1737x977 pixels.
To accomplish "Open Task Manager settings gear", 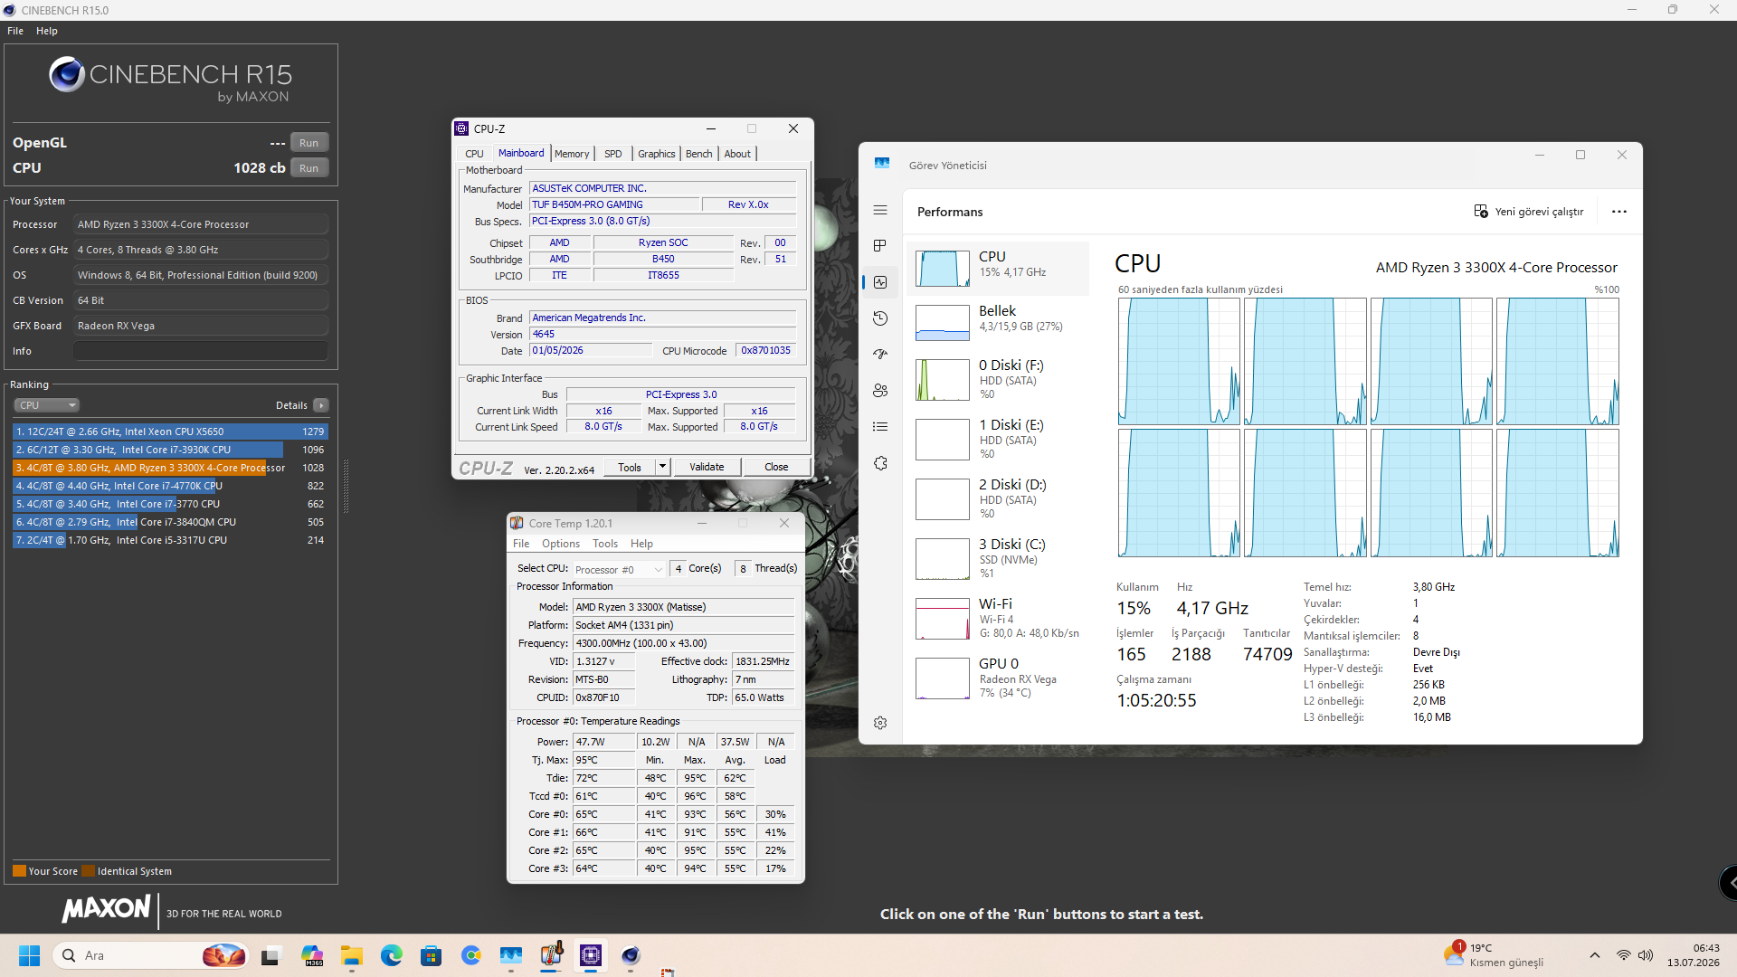I will (880, 723).
